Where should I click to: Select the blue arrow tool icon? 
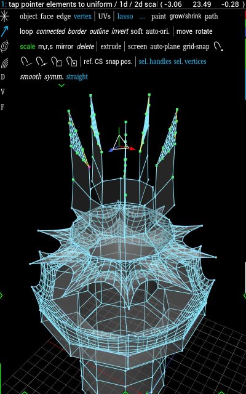(4, 31)
